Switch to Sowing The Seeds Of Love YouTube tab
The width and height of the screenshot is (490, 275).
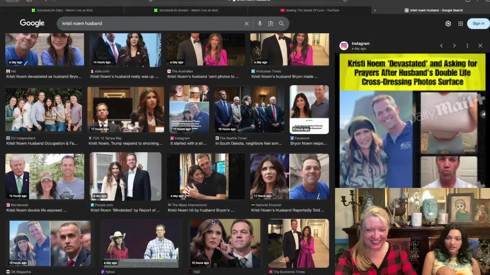coord(309,10)
